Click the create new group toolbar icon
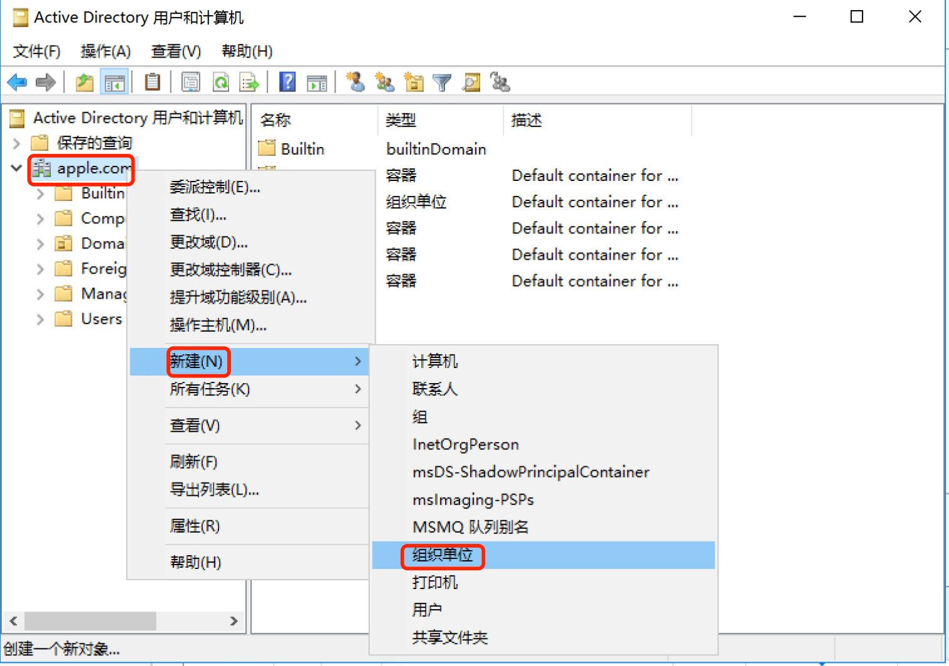The width and height of the screenshot is (949, 666). pyautogui.click(x=384, y=82)
